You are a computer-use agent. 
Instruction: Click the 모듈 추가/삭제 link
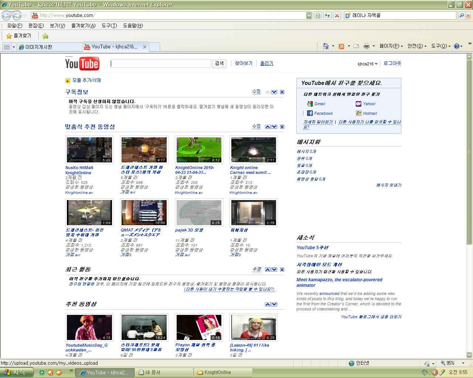tap(86, 80)
